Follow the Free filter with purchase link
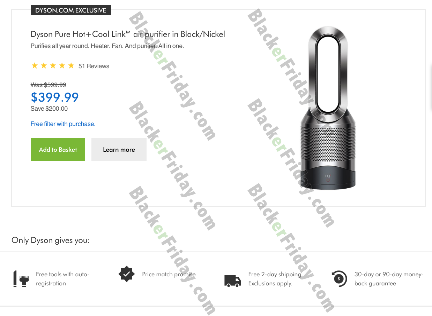432x316 pixels. coord(63,124)
